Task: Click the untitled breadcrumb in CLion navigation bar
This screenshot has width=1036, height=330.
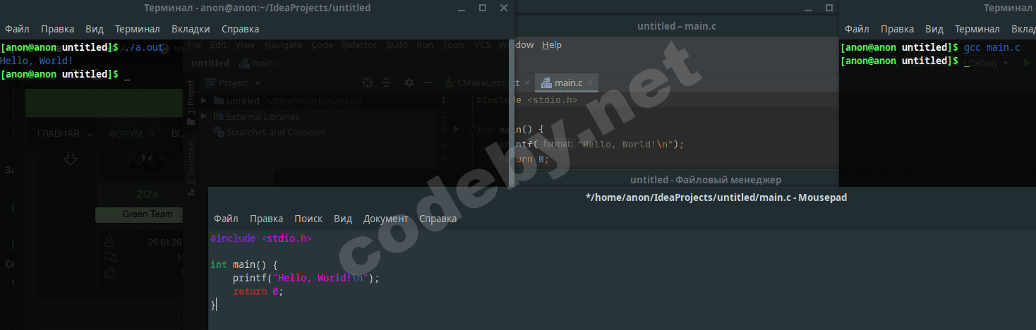Action: [210, 63]
